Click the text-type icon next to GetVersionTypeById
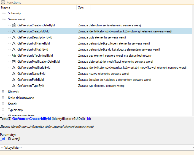194x155 pixels. pos(14,86)
